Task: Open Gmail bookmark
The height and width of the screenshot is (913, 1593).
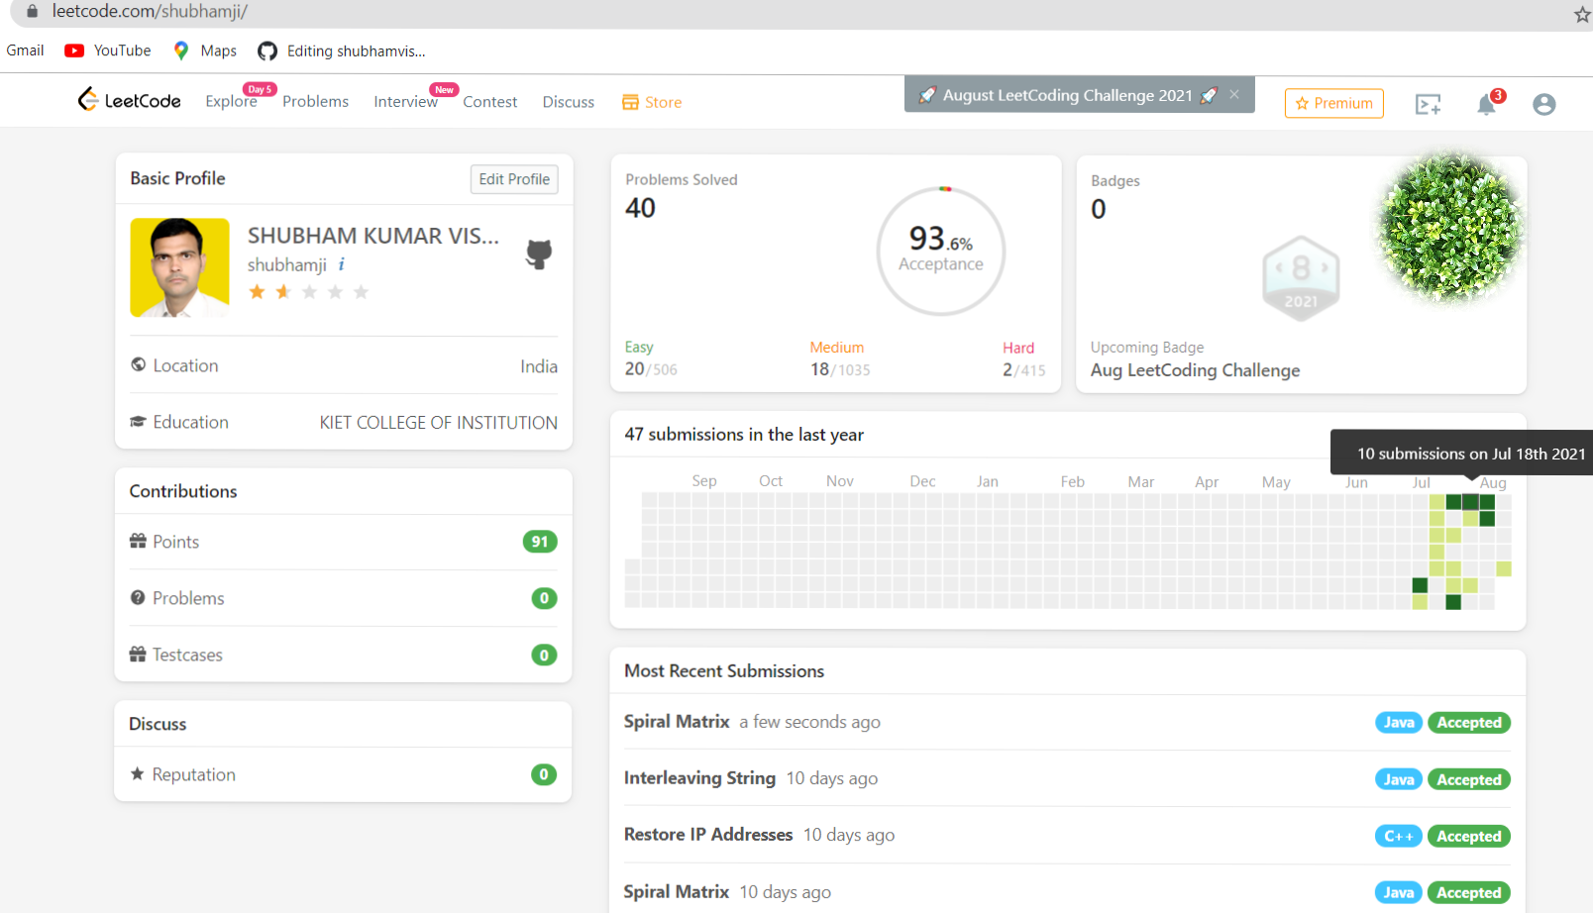Action: (x=25, y=51)
